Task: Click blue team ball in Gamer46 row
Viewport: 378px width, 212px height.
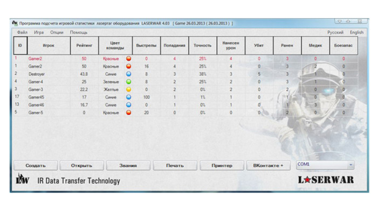Action: [129, 105]
